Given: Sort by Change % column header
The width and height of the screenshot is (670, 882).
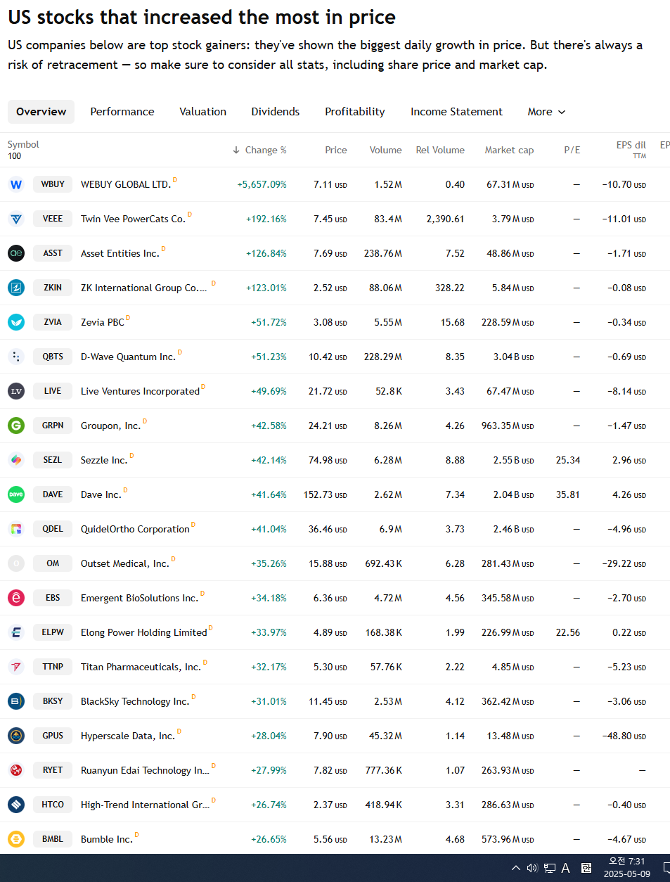Looking at the screenshot, I should 259,150.
